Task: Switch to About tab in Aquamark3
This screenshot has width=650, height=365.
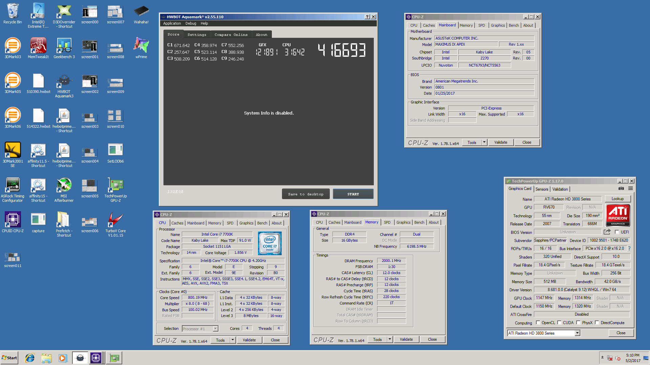Action: 261,34
